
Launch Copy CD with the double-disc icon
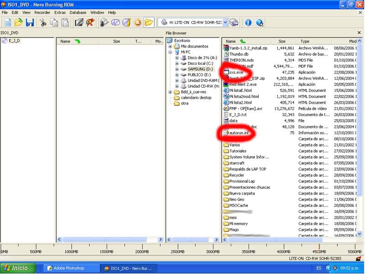pyautogui.click(x=115, y=22)
